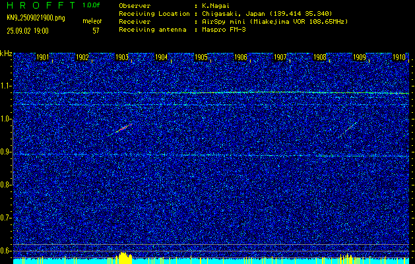Click the Receiver label

coord(135,21)
